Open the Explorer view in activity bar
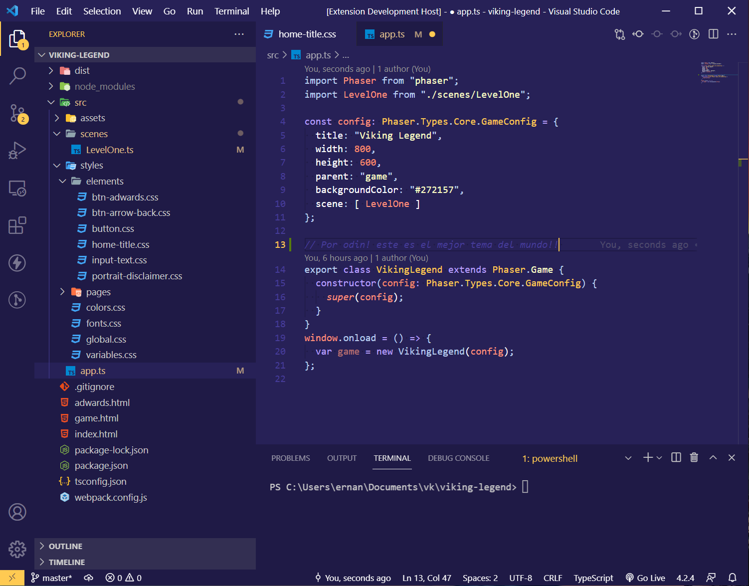The height and width of the screenshot is (586, 749). point(17,39)
